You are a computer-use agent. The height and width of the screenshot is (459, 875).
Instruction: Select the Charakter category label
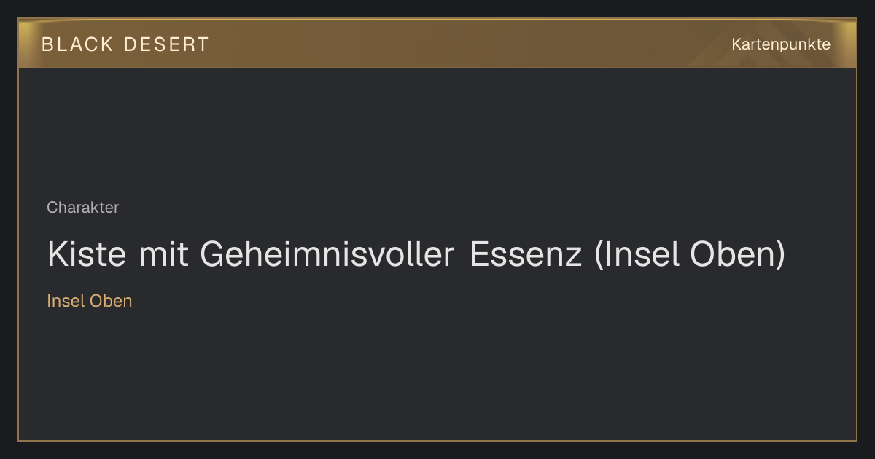tap(82, 208)
